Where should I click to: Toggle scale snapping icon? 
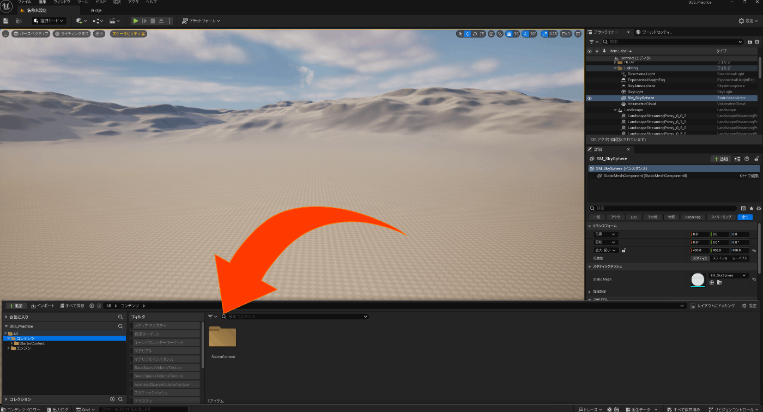[545, 34]
